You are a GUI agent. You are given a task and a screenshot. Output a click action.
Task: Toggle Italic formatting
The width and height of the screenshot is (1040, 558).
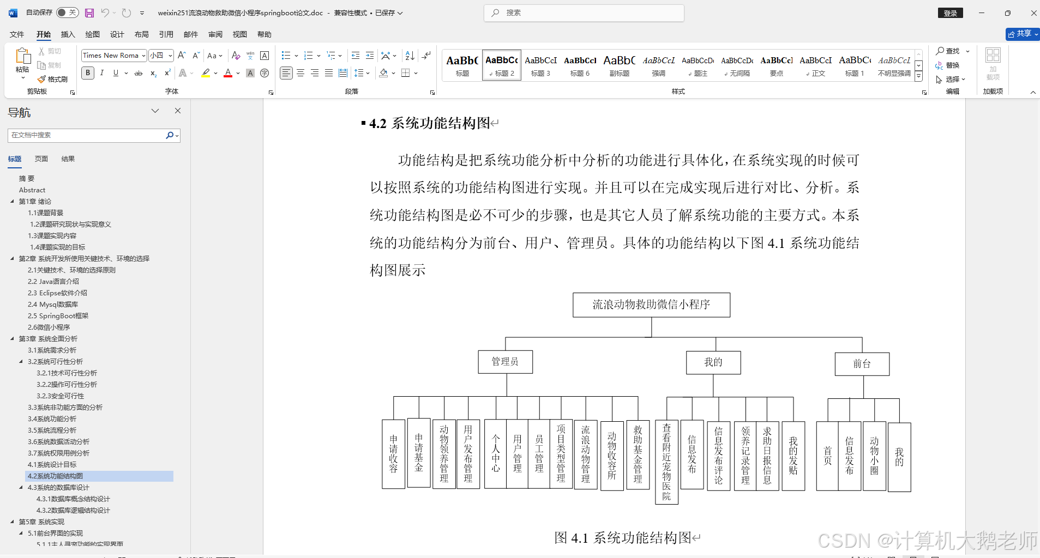(101, 73)
